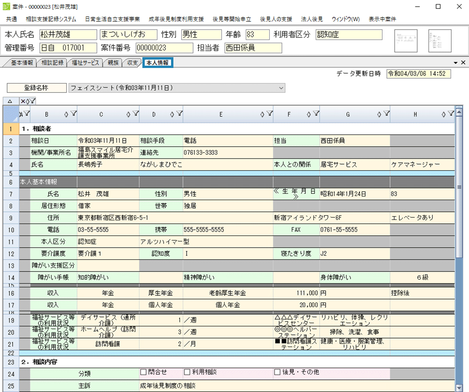Click the 登録名称 button
Viewport: 469px width, 392px height.
click(37, 88)
